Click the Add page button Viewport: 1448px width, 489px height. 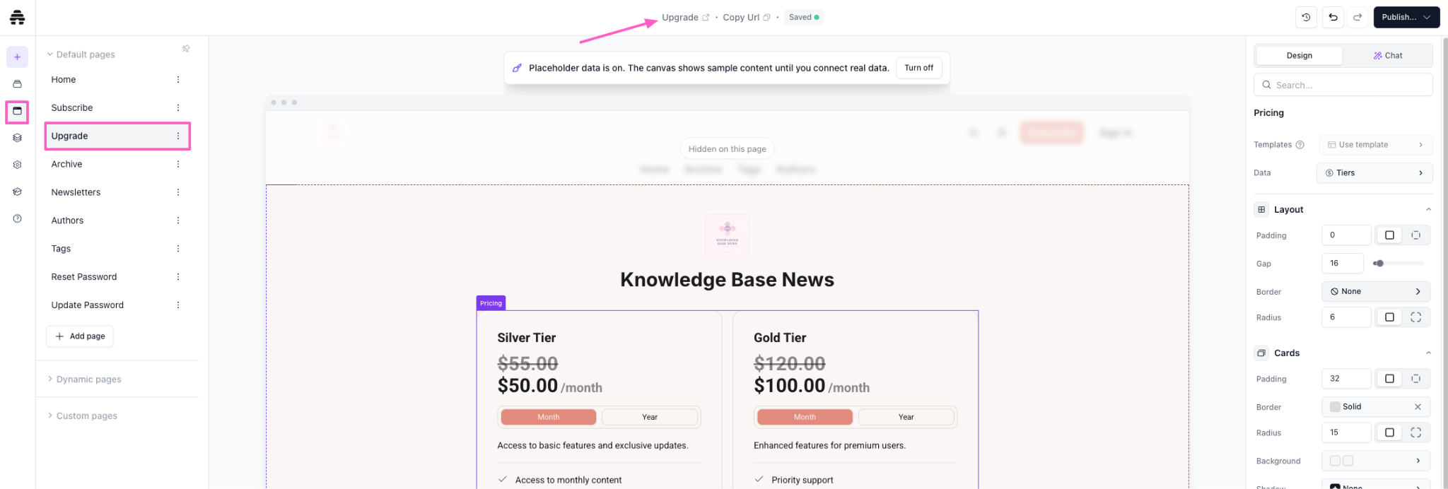[x=80, y=336]
